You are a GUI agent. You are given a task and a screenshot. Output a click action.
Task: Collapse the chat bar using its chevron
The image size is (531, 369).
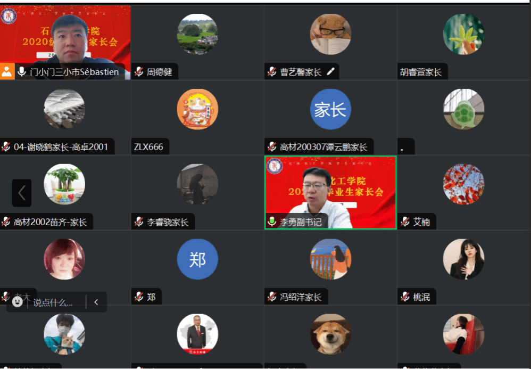(x=96, y=302)
